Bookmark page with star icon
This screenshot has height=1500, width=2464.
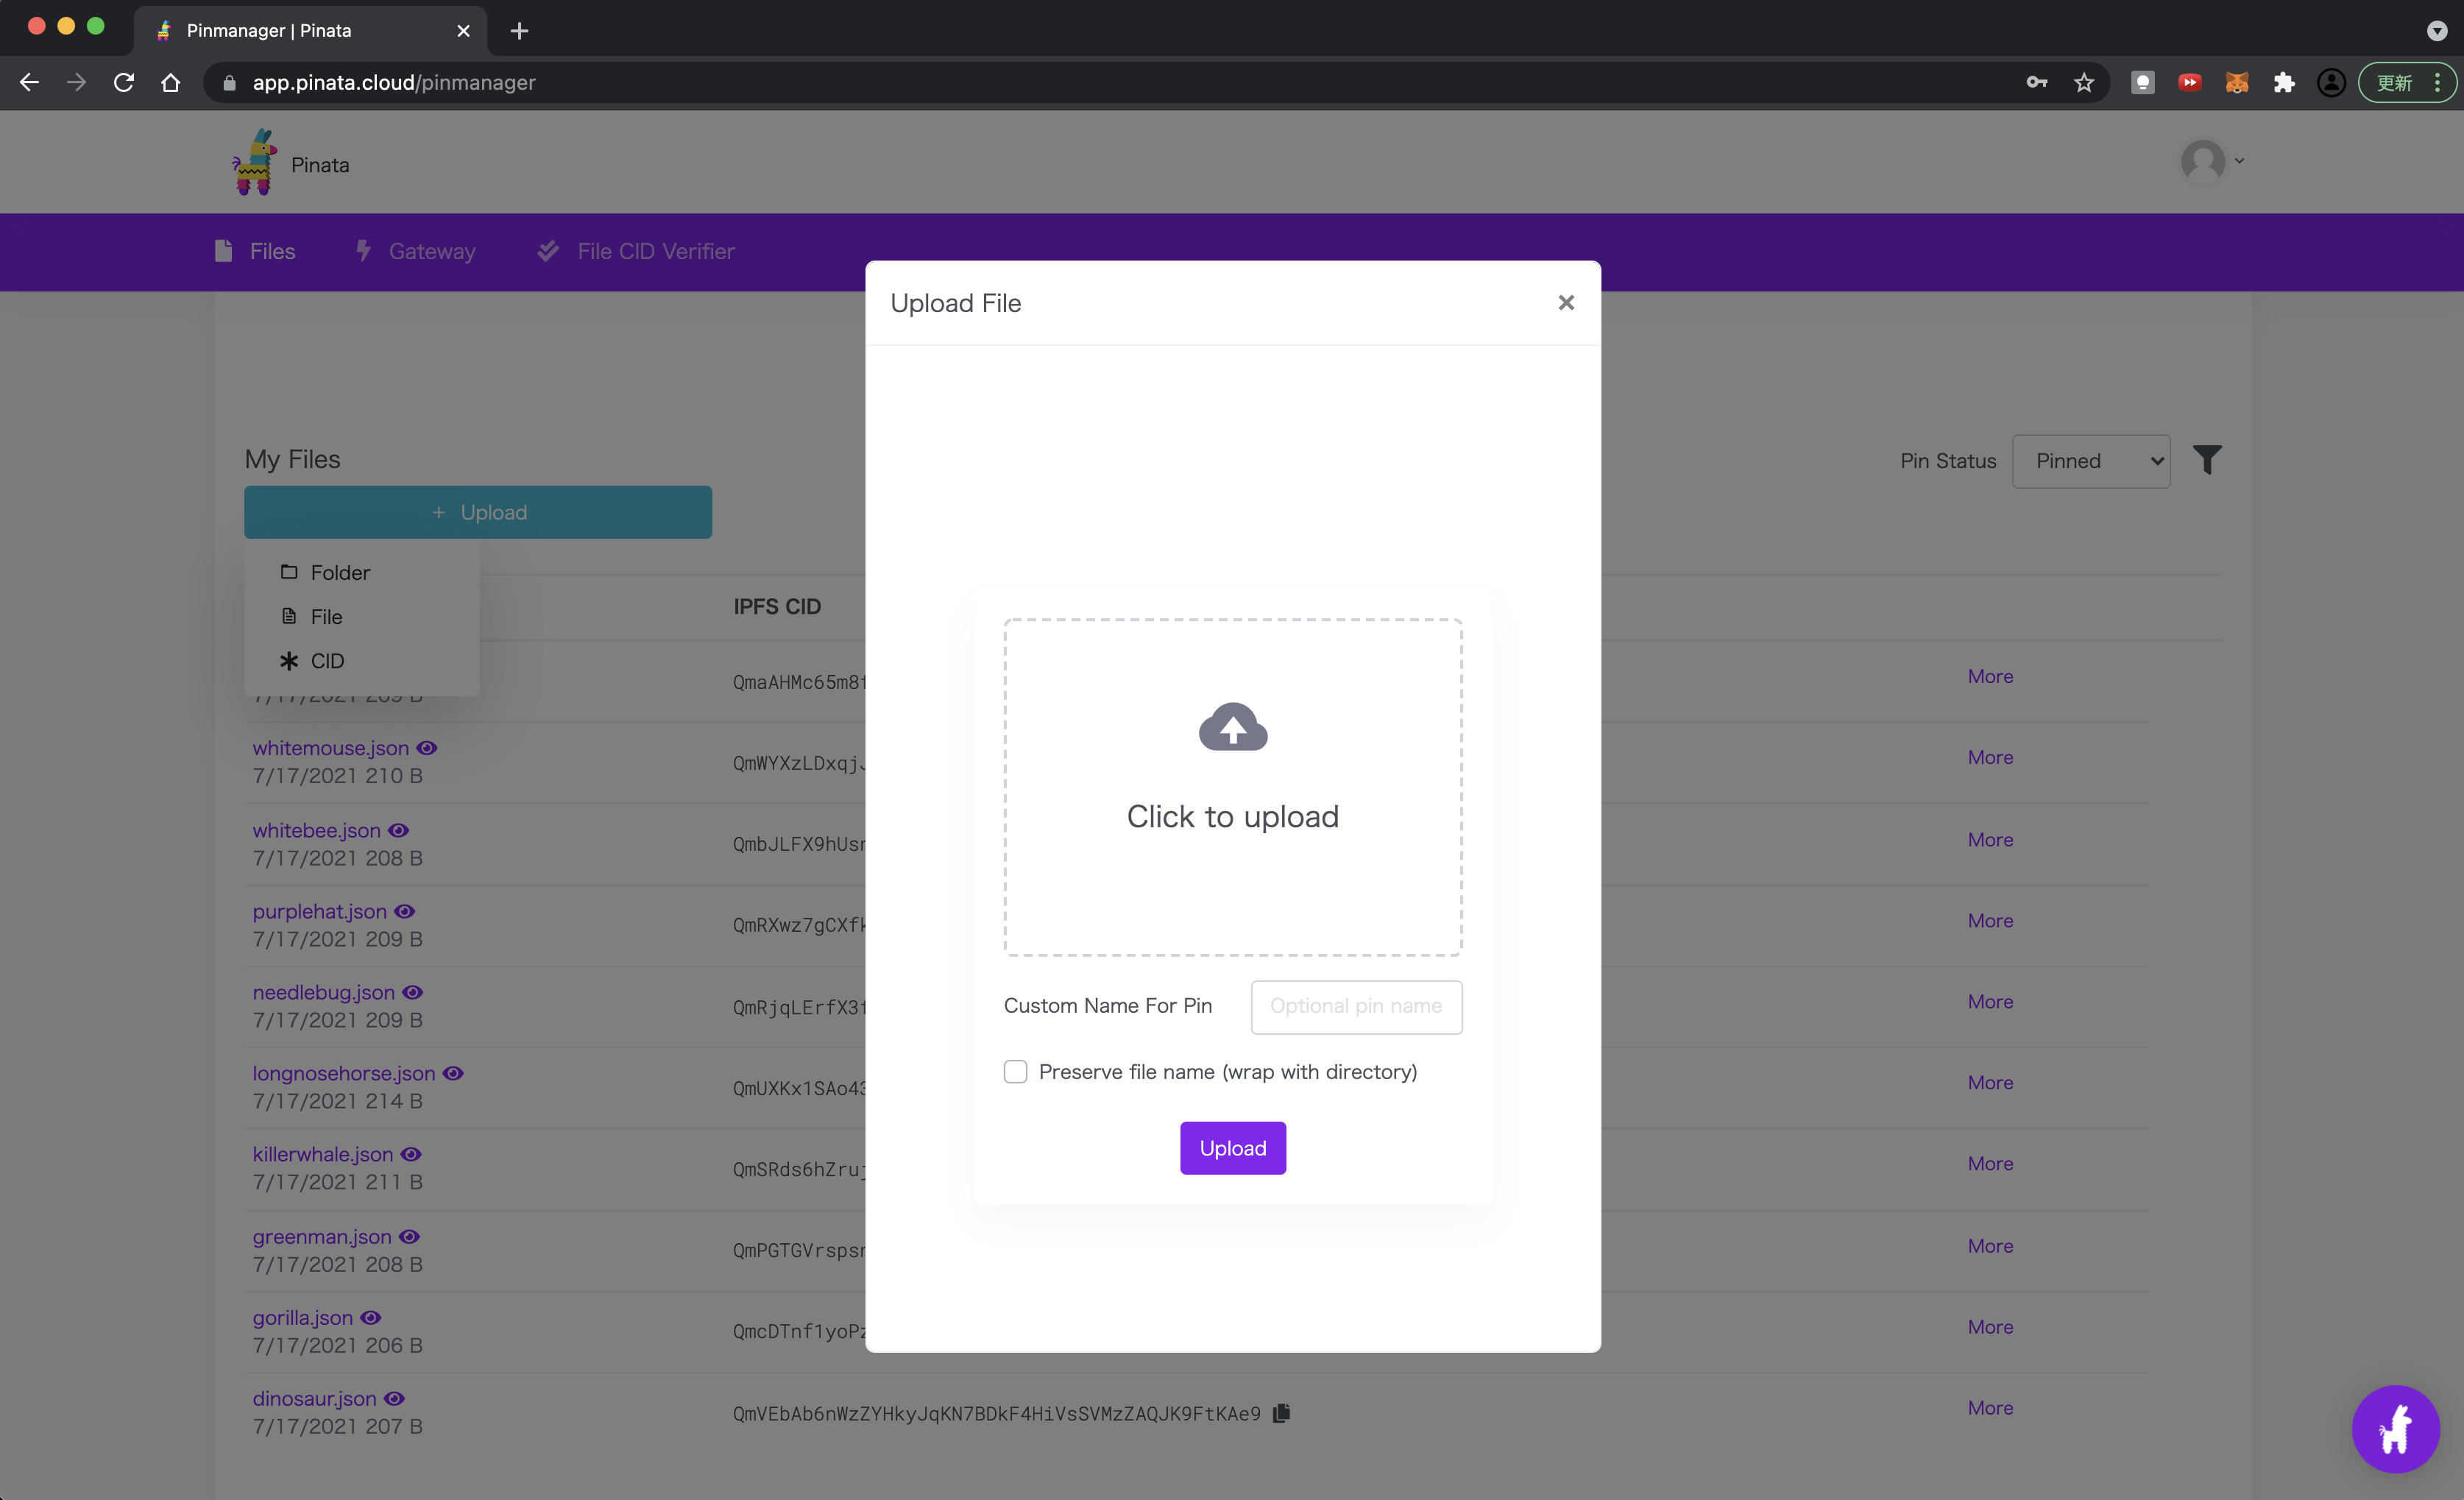tap(2084, 82)
